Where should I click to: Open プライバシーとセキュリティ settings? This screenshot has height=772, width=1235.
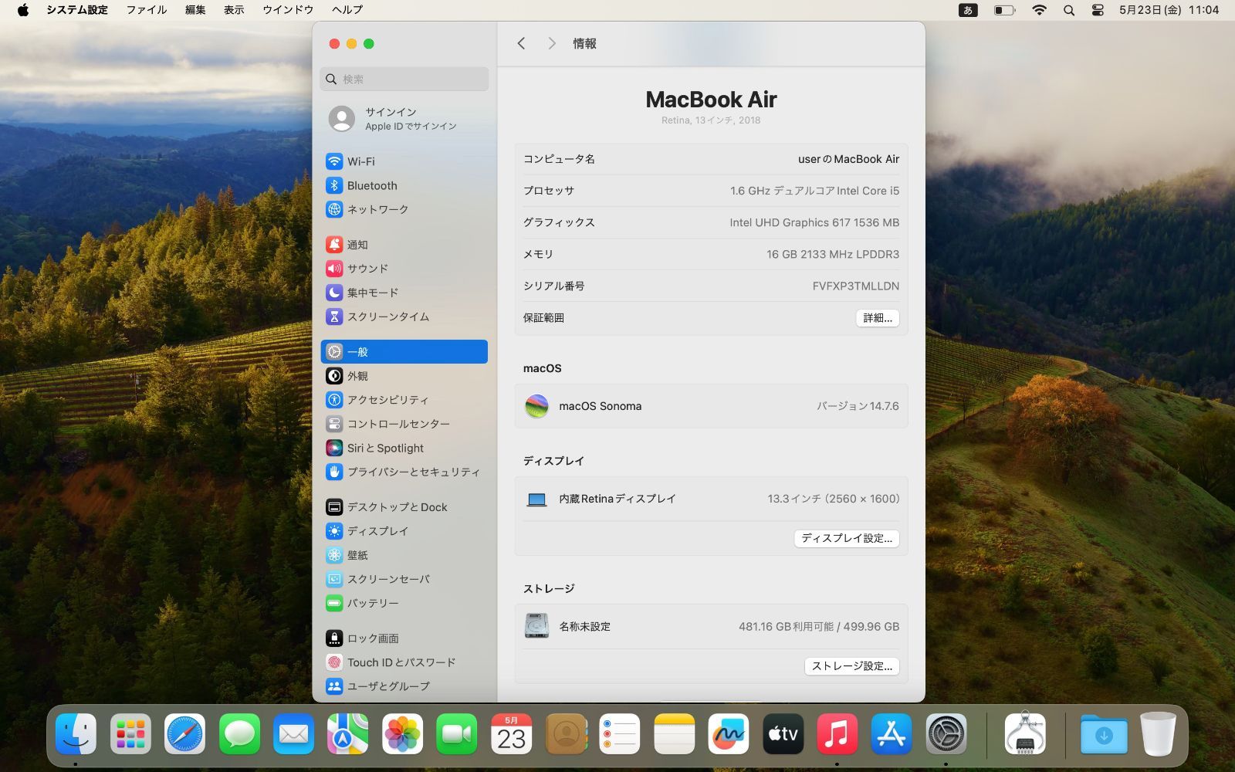tap(404, 472)
